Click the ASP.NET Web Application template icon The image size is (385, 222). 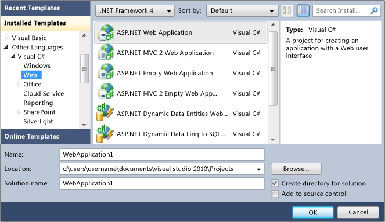point(106,32)
